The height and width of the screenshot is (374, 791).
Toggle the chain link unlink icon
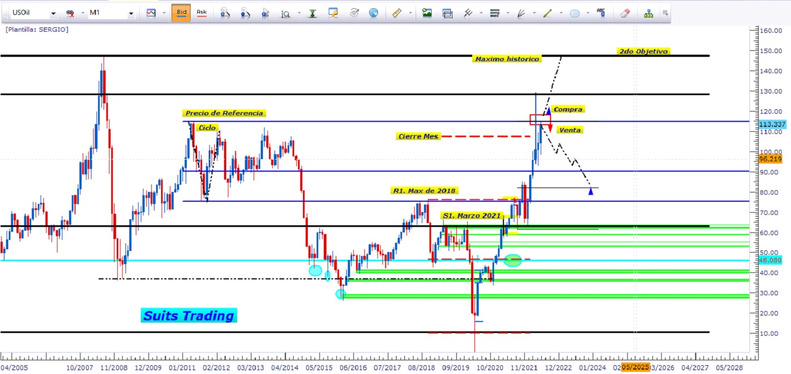pyautogui.click(x=70, y=13)
